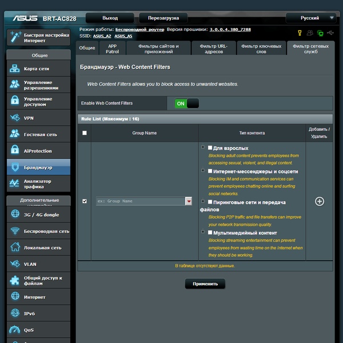Expand Интернет-мессенджеры и соцсети category tree
The image size is (343, 343).
point(203,170)
